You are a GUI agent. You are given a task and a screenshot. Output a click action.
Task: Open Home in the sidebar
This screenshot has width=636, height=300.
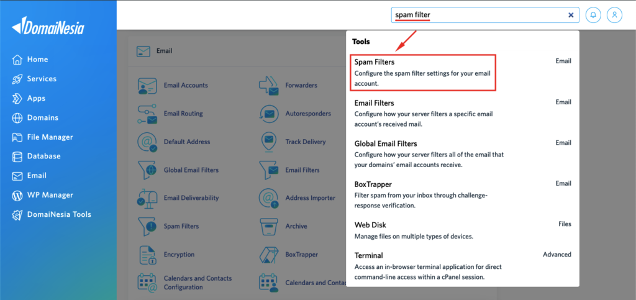38,60
